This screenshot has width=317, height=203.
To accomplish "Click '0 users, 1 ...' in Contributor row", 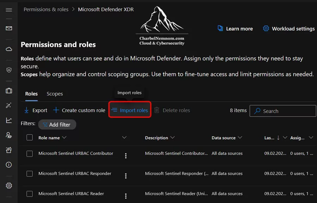I will coord(302,153).
